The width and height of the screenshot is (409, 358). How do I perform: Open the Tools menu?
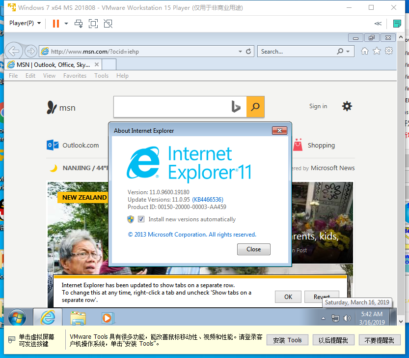click(101, 76)
